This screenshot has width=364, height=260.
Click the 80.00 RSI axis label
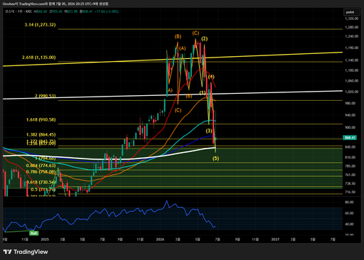click(349, 202)
